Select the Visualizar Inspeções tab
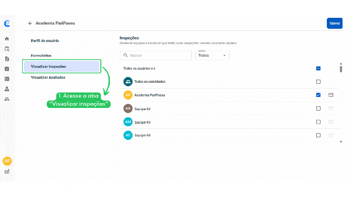This screenshot has height=197, width=352. tap(61, 67)
